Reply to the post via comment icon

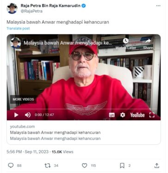(x=11, y=166)
